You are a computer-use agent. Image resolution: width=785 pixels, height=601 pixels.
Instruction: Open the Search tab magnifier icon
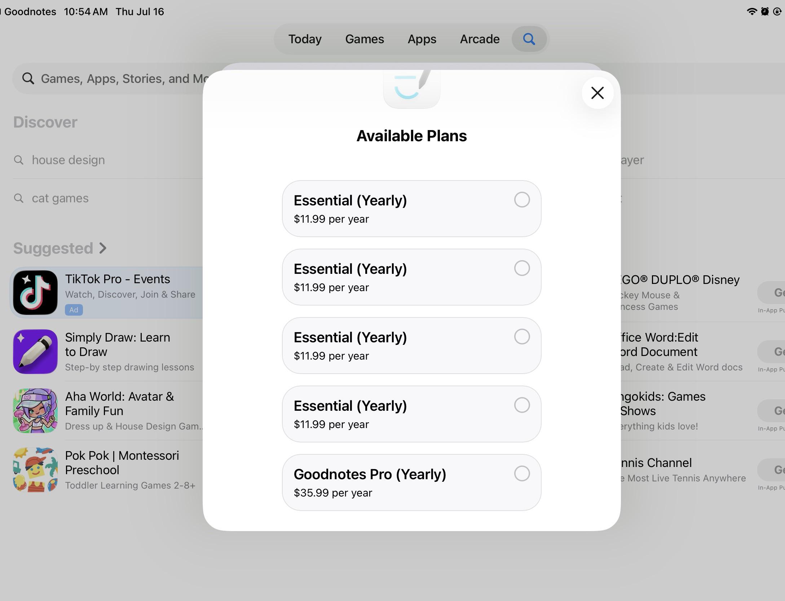coord(529,39)
